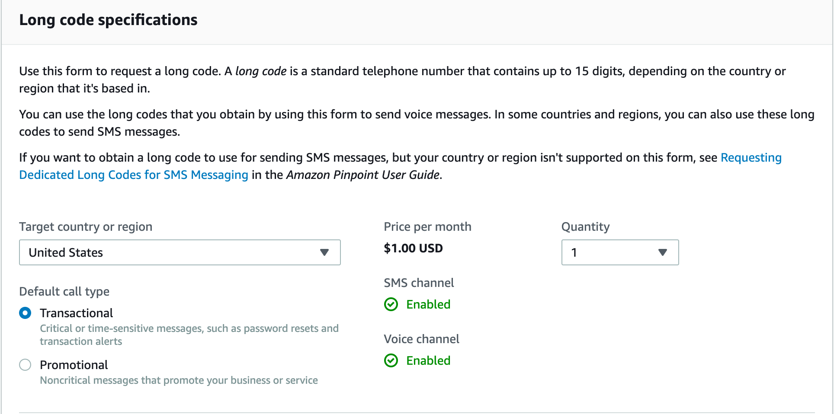This screenshot has height=414, width=834.
Task: Click the Default call type label
Action: [x=64, y=291]
